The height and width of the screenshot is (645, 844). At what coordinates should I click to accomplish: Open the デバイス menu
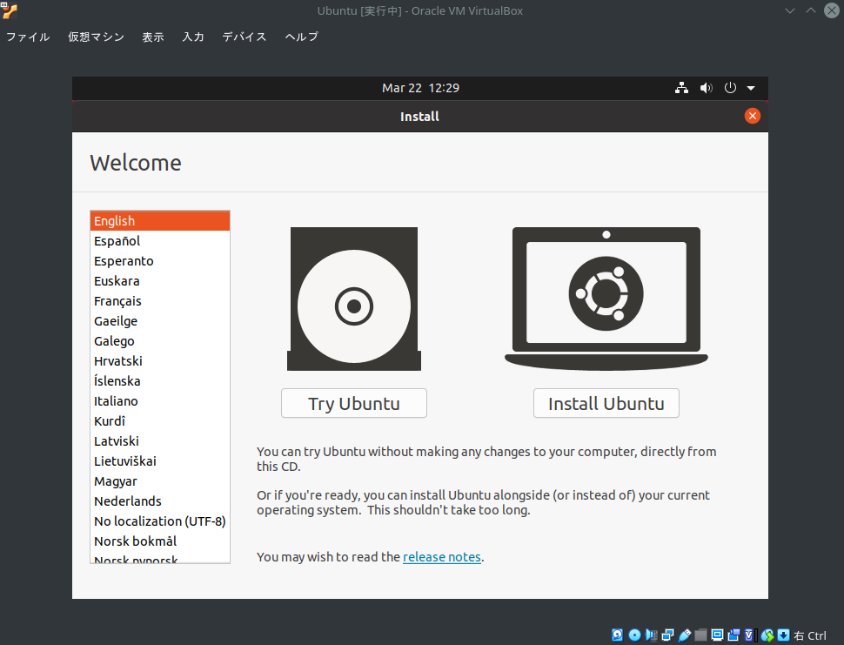244,37
